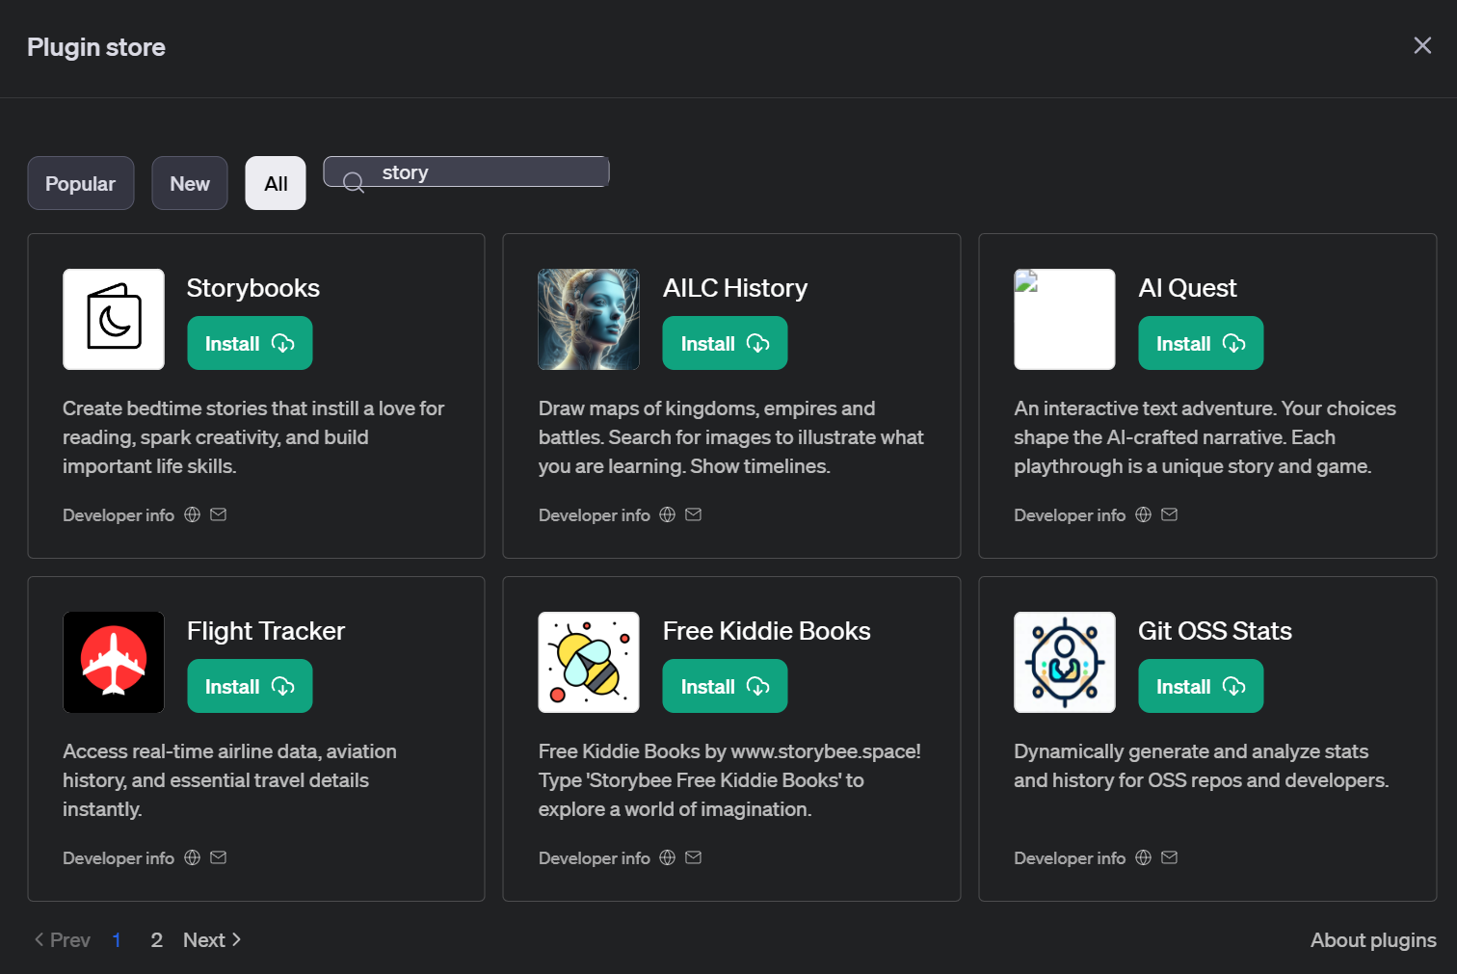Open the About plugins link

[1372, 939]
